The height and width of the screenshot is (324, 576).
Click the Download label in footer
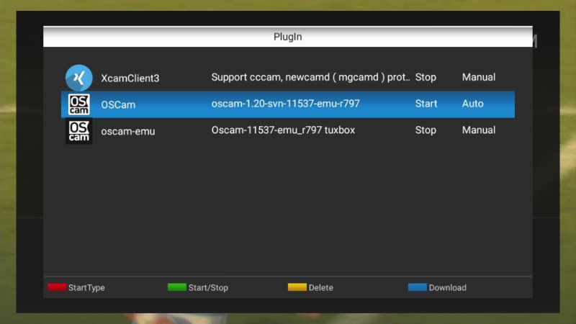click(x=447, y=288)
